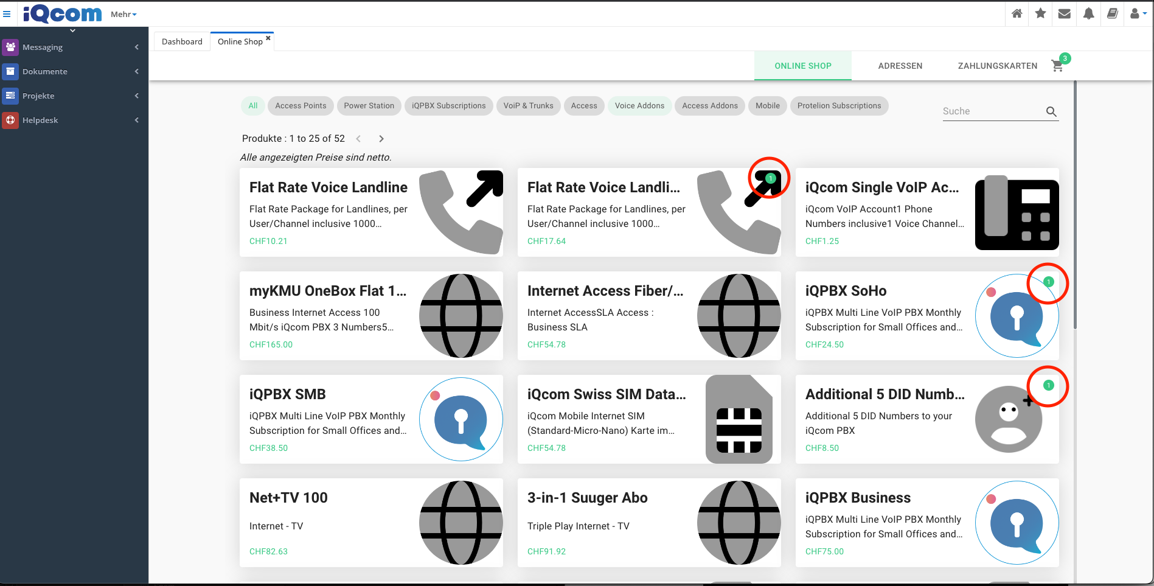Click the page vertical scrollbar
Image resolution: width=1154 pixels, height=586 pixels.
[1075, 205]
